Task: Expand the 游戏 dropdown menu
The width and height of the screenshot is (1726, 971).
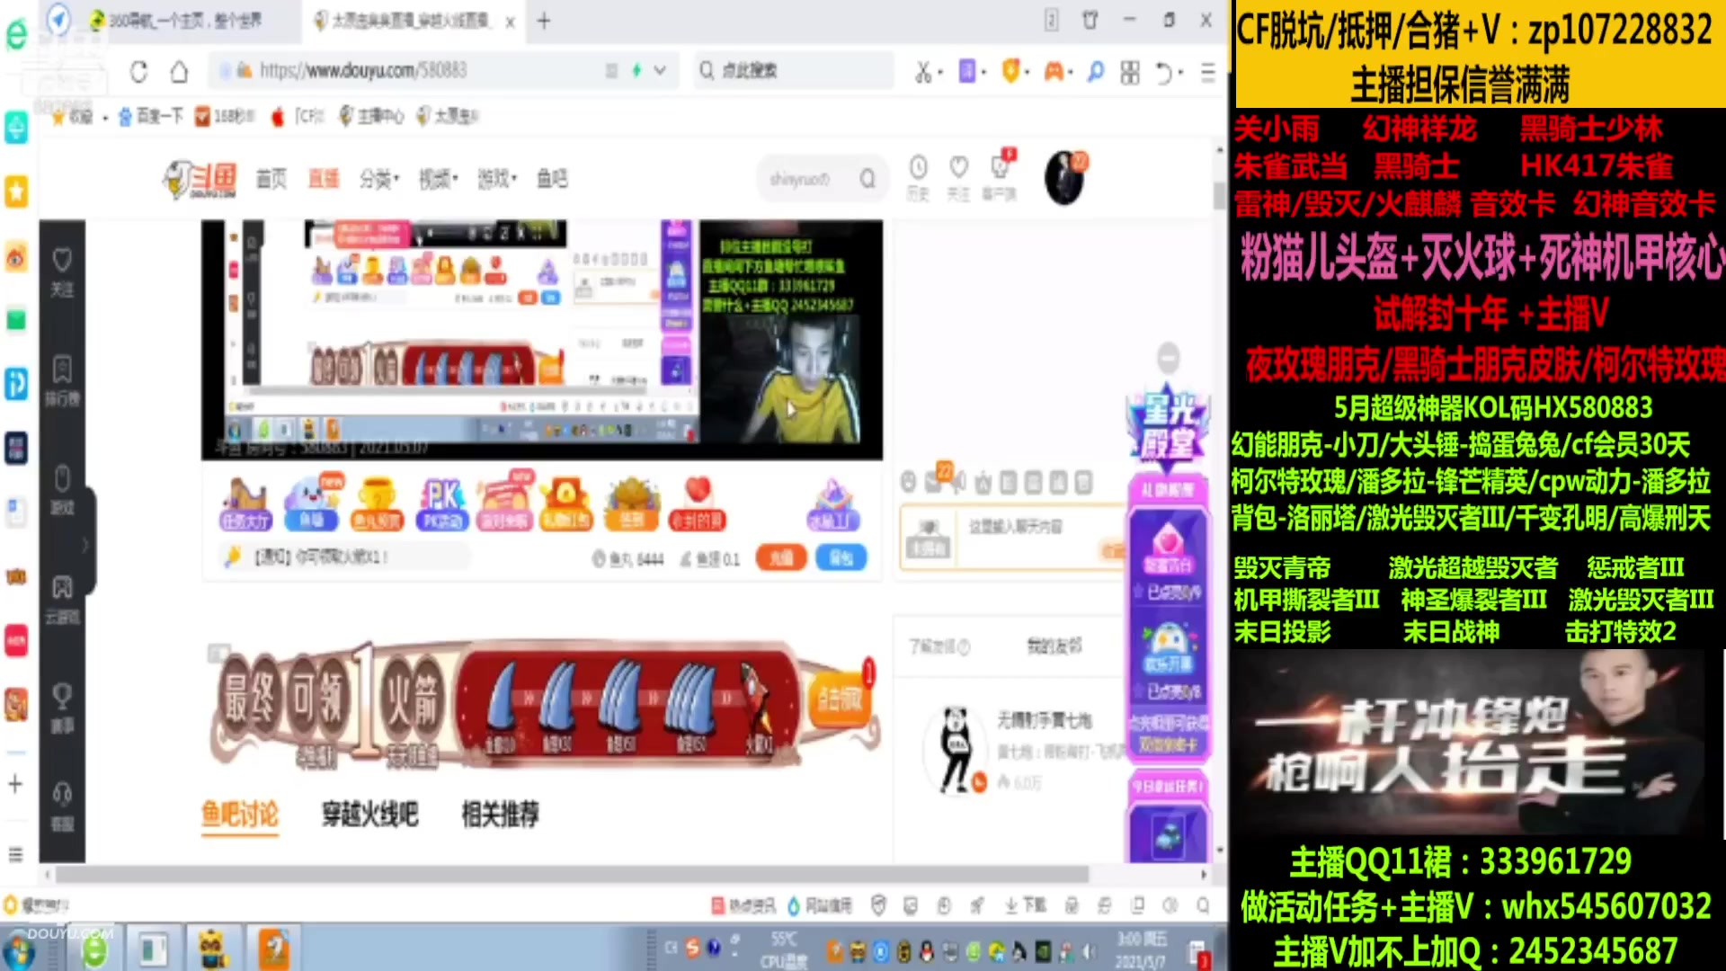Action: pyautogui.click(x=497, y=179)
